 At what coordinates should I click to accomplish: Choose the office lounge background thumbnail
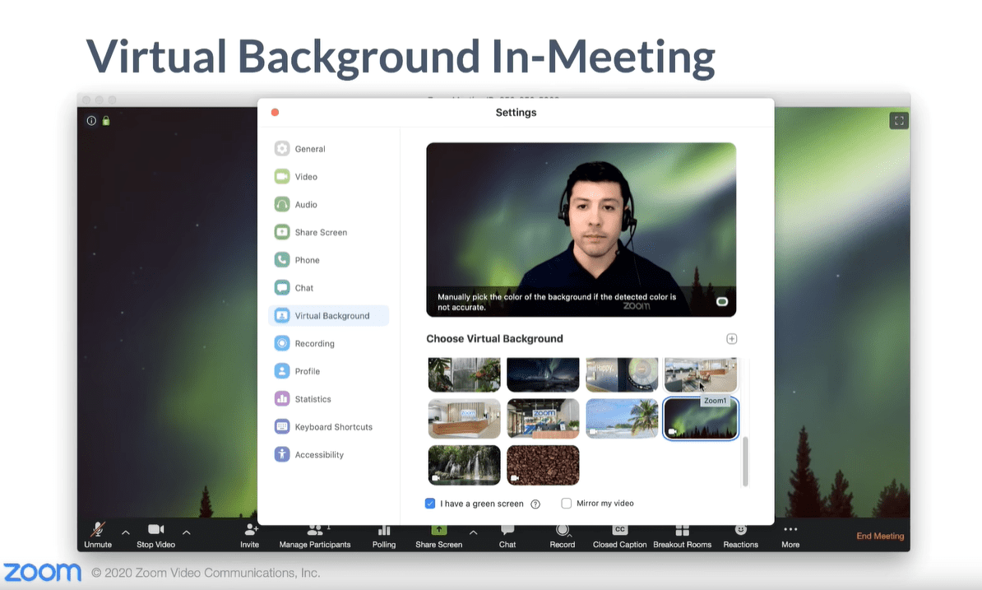(x=700, y=374)
